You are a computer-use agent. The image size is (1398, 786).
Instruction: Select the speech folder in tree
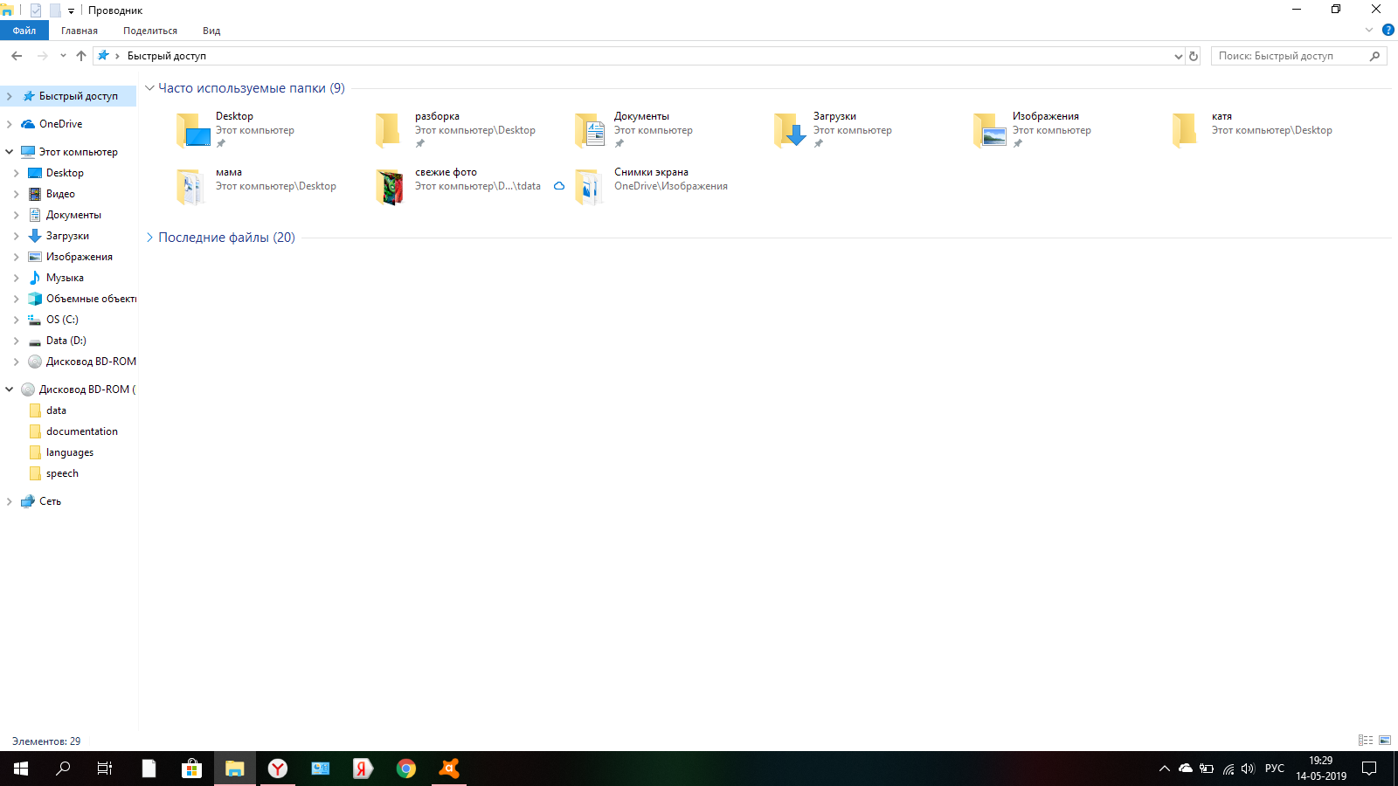(62, 473)
